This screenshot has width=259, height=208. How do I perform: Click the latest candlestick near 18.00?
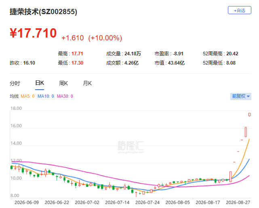[249, 115]
